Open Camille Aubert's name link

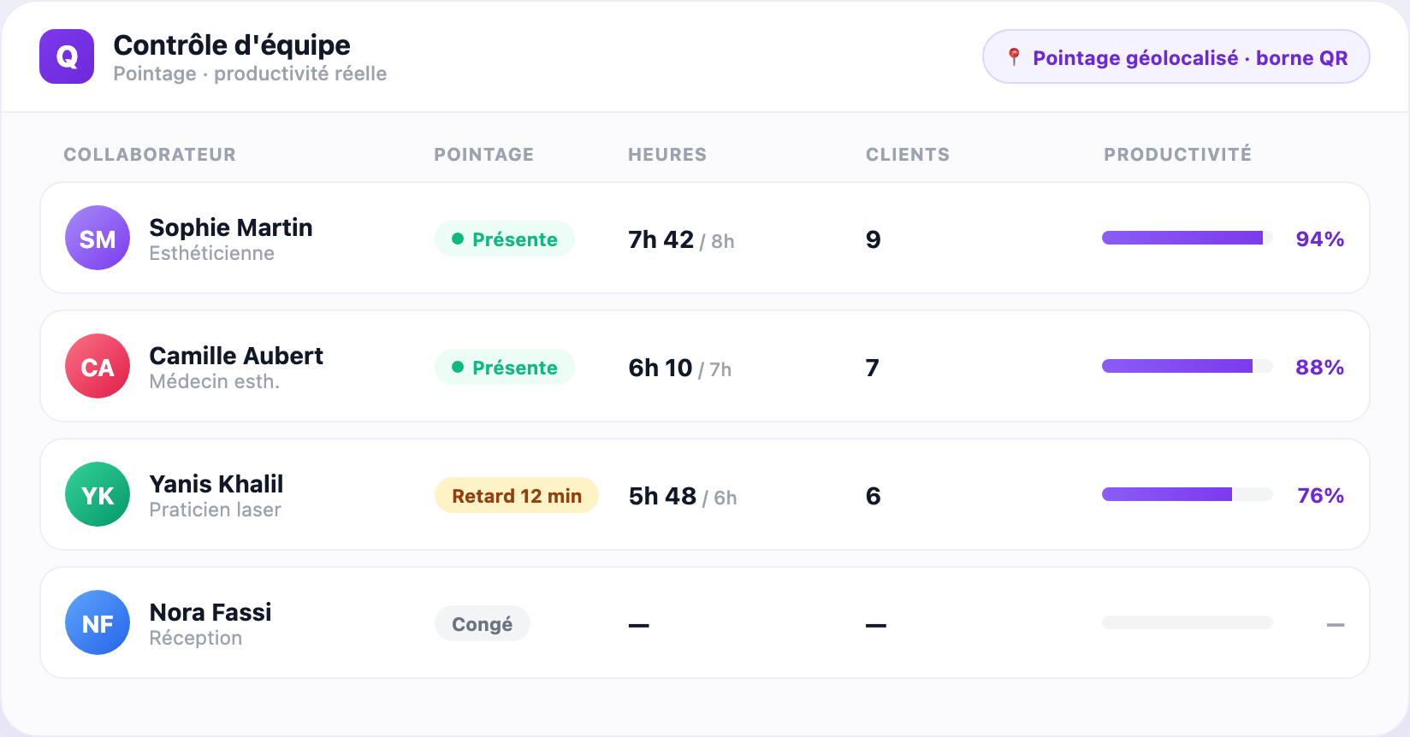click(x=236, y=356)
